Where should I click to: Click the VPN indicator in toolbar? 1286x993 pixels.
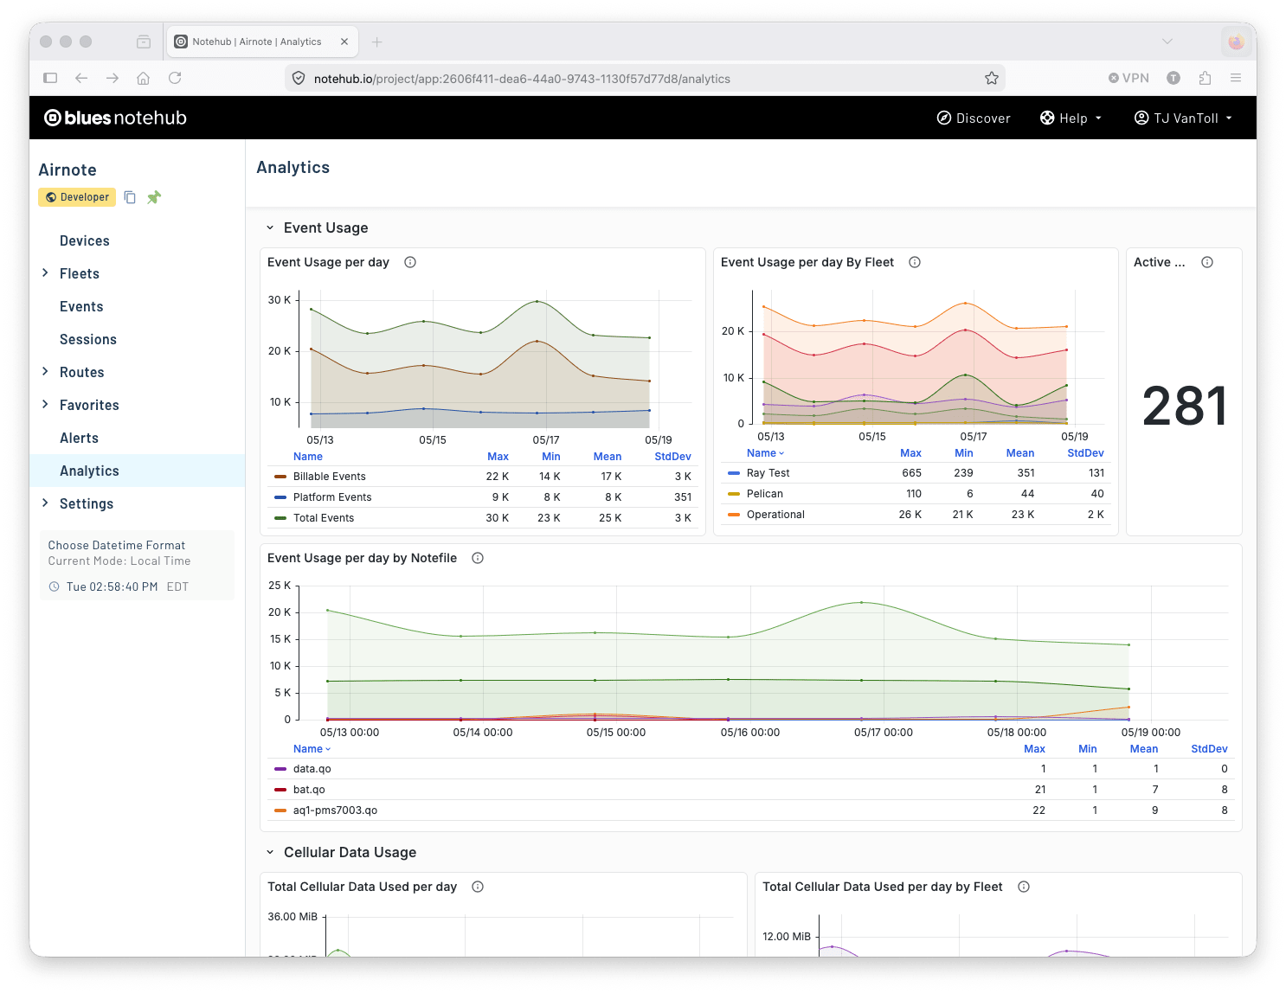1128,78
